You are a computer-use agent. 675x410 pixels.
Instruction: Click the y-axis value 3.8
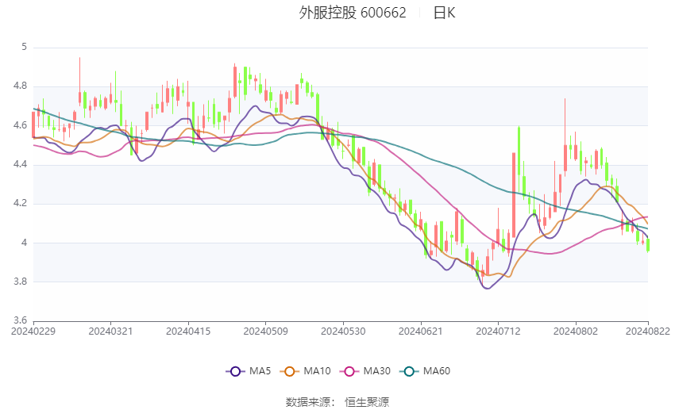tap(20, 282)
